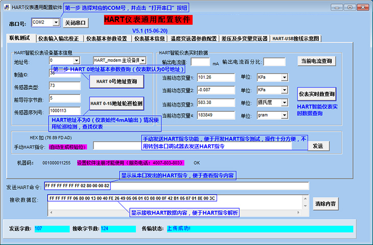The height and width of the screenshot is (245, 373).
Task: Open the 仪表基本参数设置 tab
Action: coord(106,38)
